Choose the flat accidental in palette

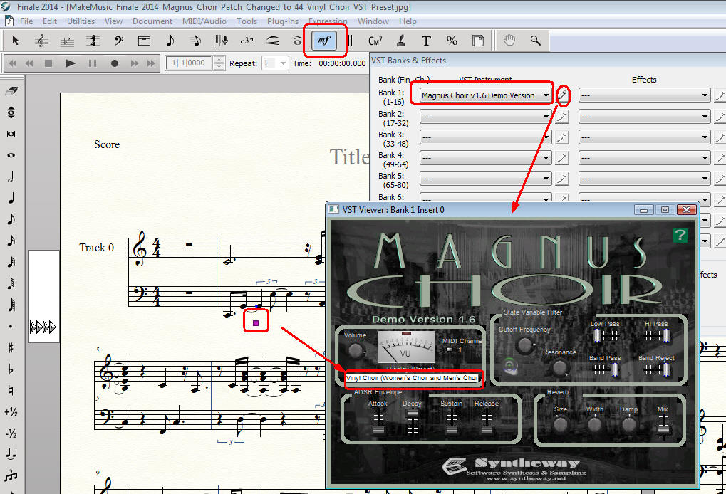(11, 369)
